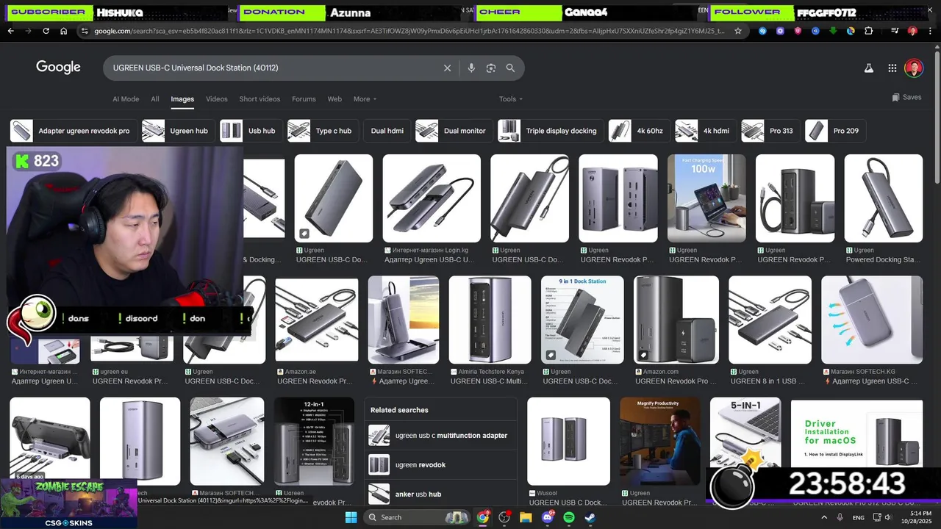
Task: Open OBS Studio from taskbar
Action: [504, 517]
